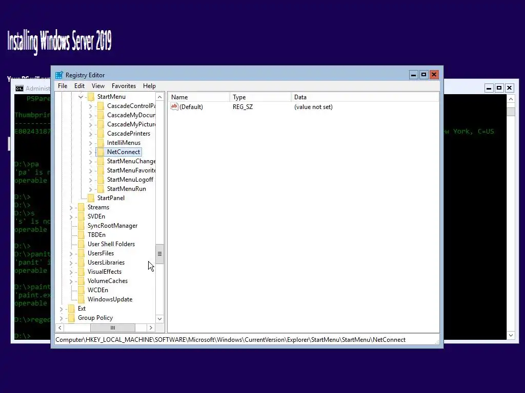Viewport: 525px width, 393px height.
Task: Expand the CascadeMyPictures key
Action: tap(90, 125)
